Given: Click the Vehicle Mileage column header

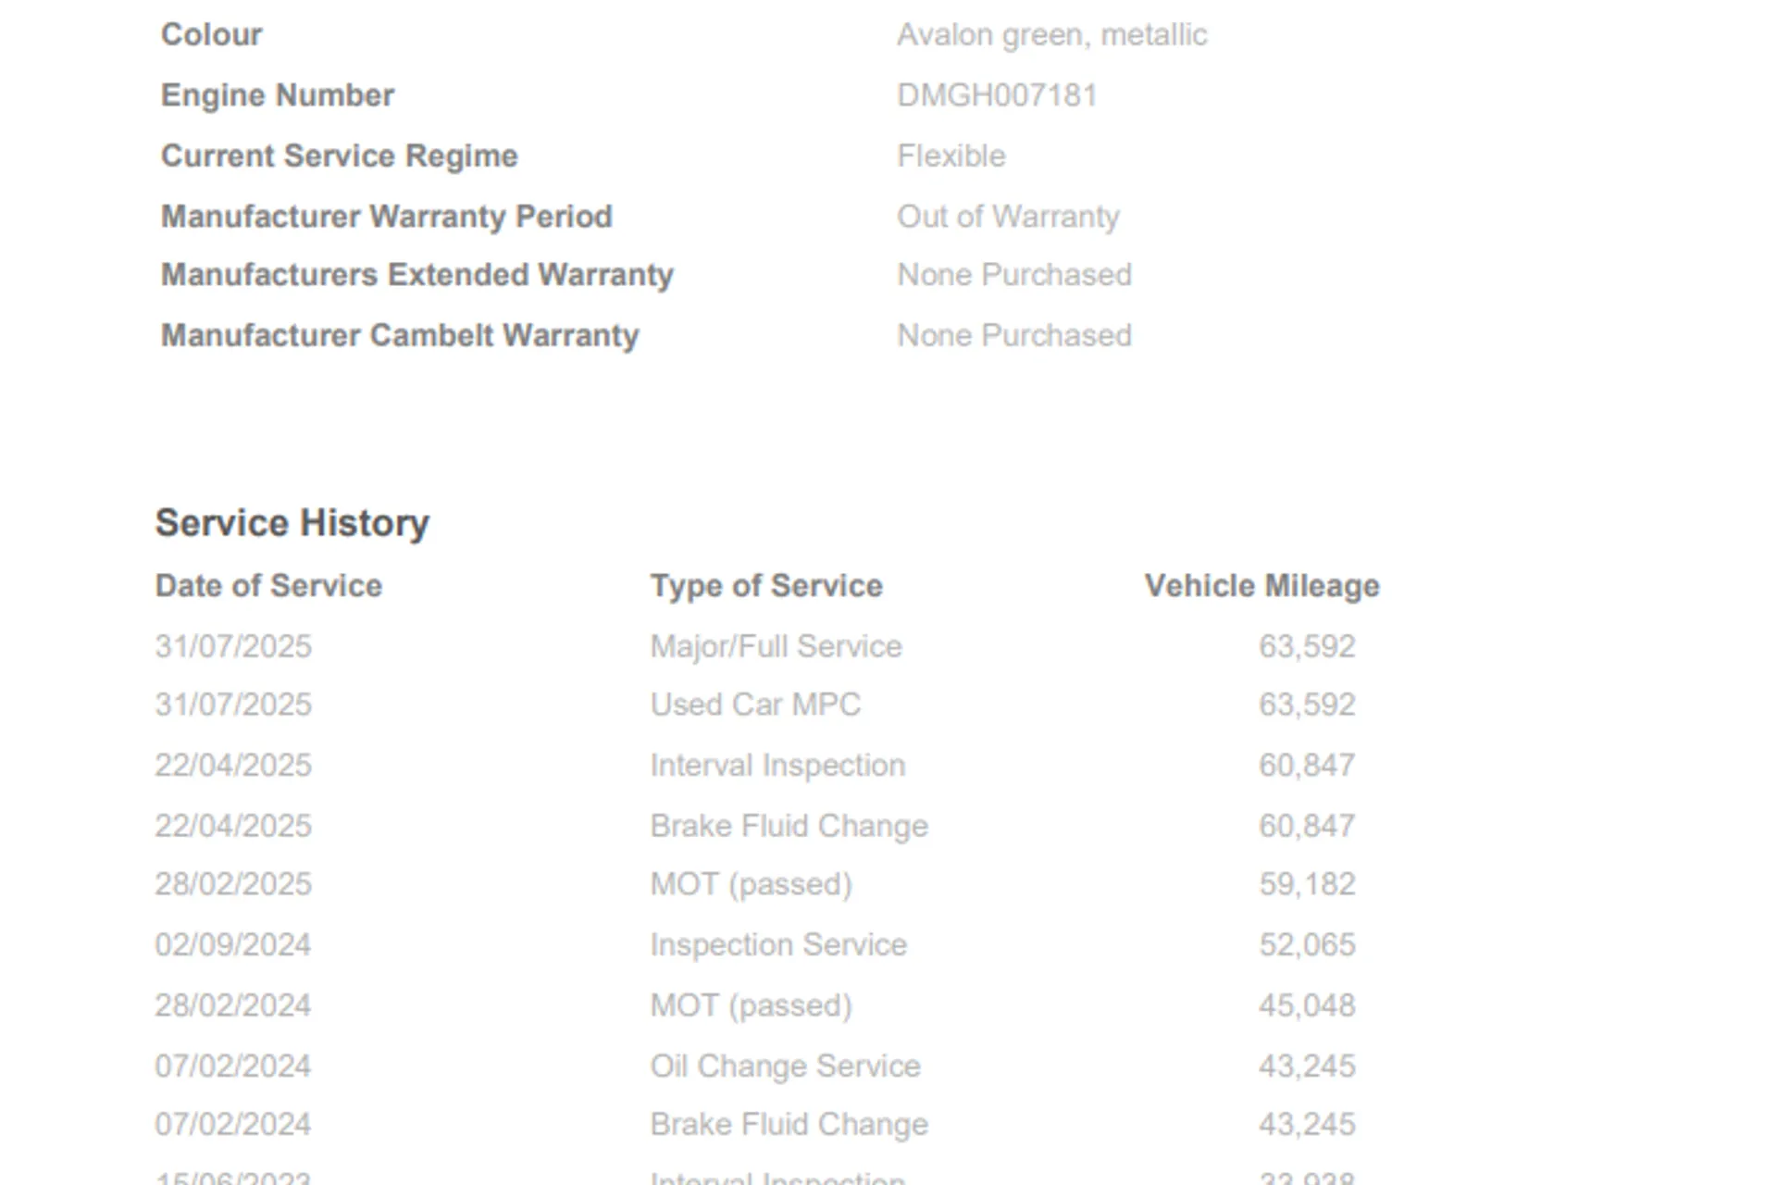Looking at the screenshot, I should pos(1261,586).
